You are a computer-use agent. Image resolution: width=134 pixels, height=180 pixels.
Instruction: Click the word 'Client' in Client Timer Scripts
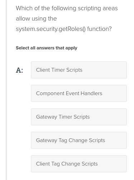(43, 70)
